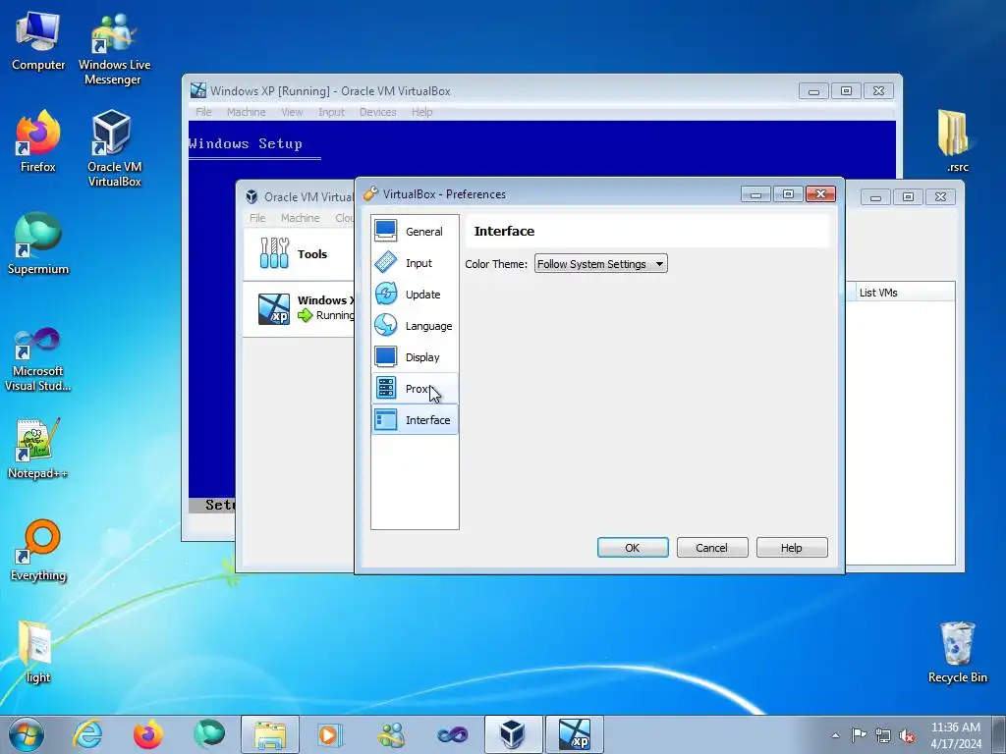Select Interface preferences section
This screenshot has height=754, width=1006.
click(415, 420)
